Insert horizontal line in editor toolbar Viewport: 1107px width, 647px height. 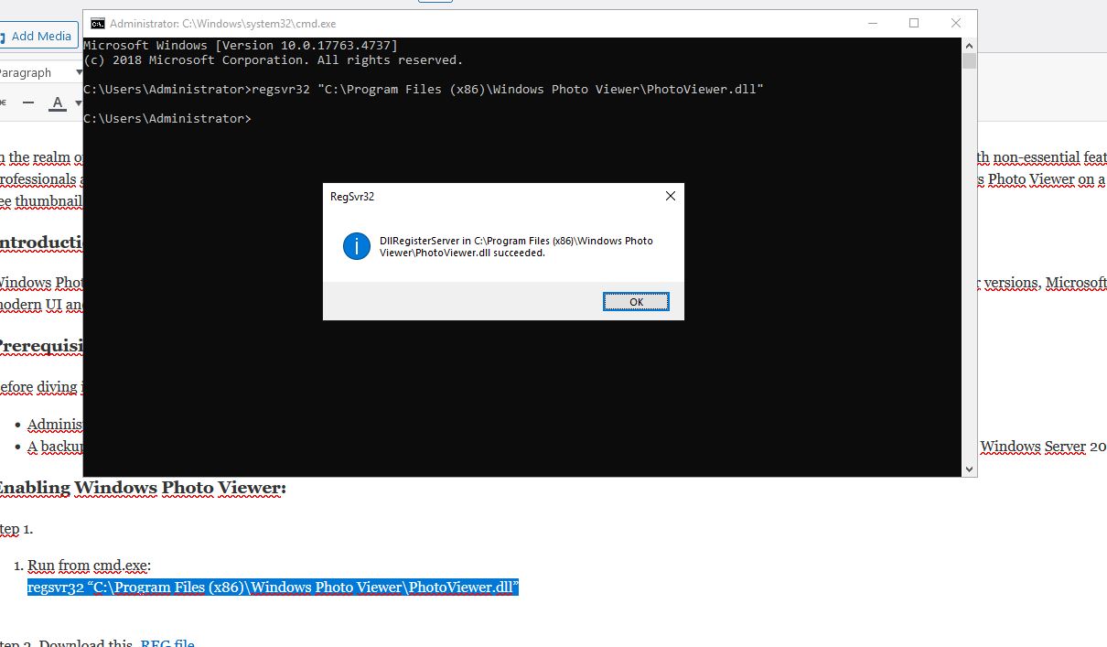[28, 102]
